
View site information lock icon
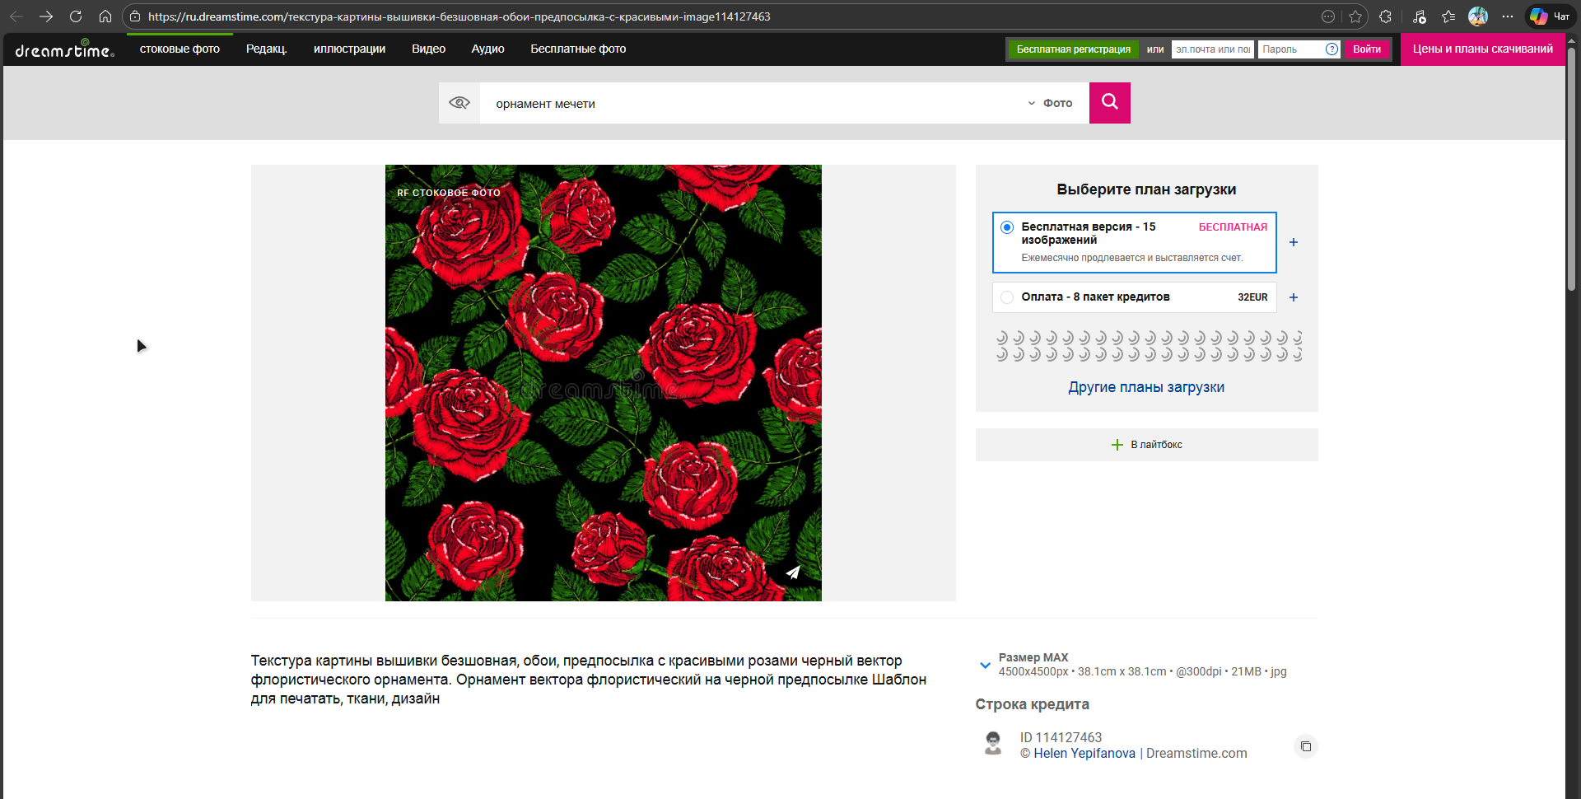135,16
